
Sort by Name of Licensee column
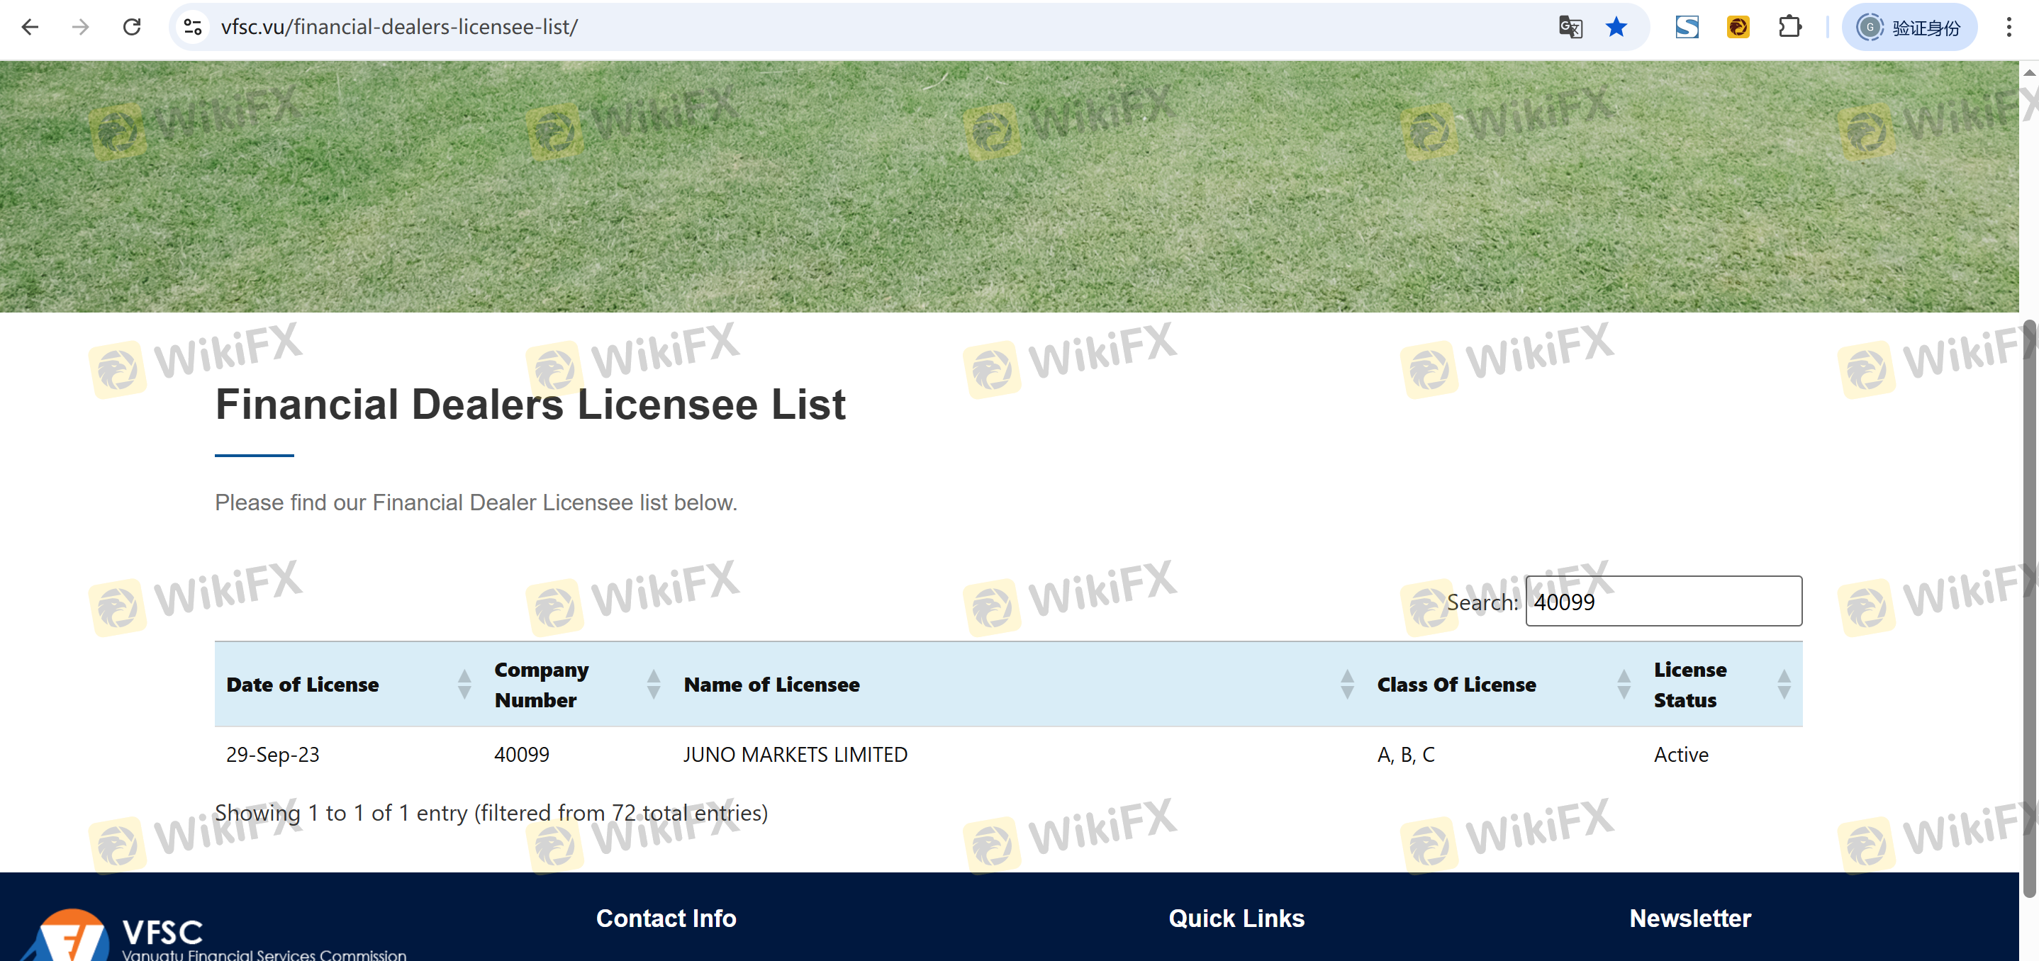772,684
